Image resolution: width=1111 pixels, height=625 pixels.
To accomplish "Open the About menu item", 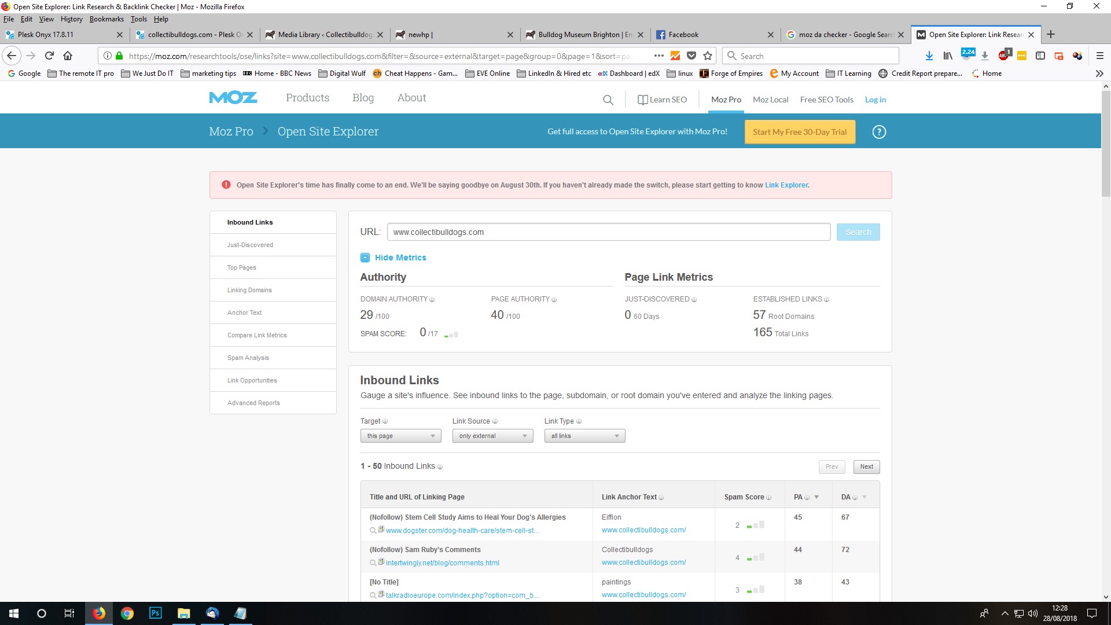I will point(411,98).
